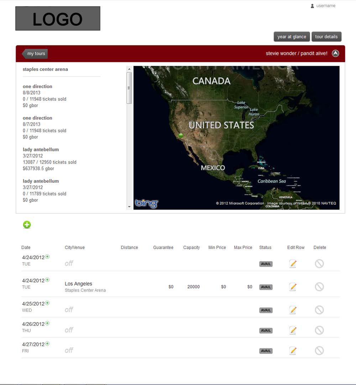
Task: Click the small plus next to the Los Angeles date
Action: coord(47,280)
